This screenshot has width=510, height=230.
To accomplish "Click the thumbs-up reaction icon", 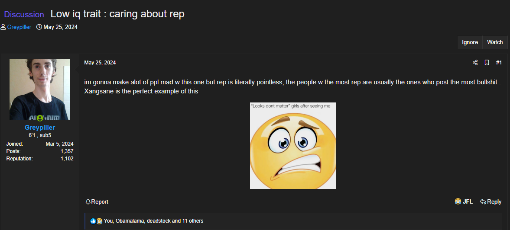I will coord(93,221).
